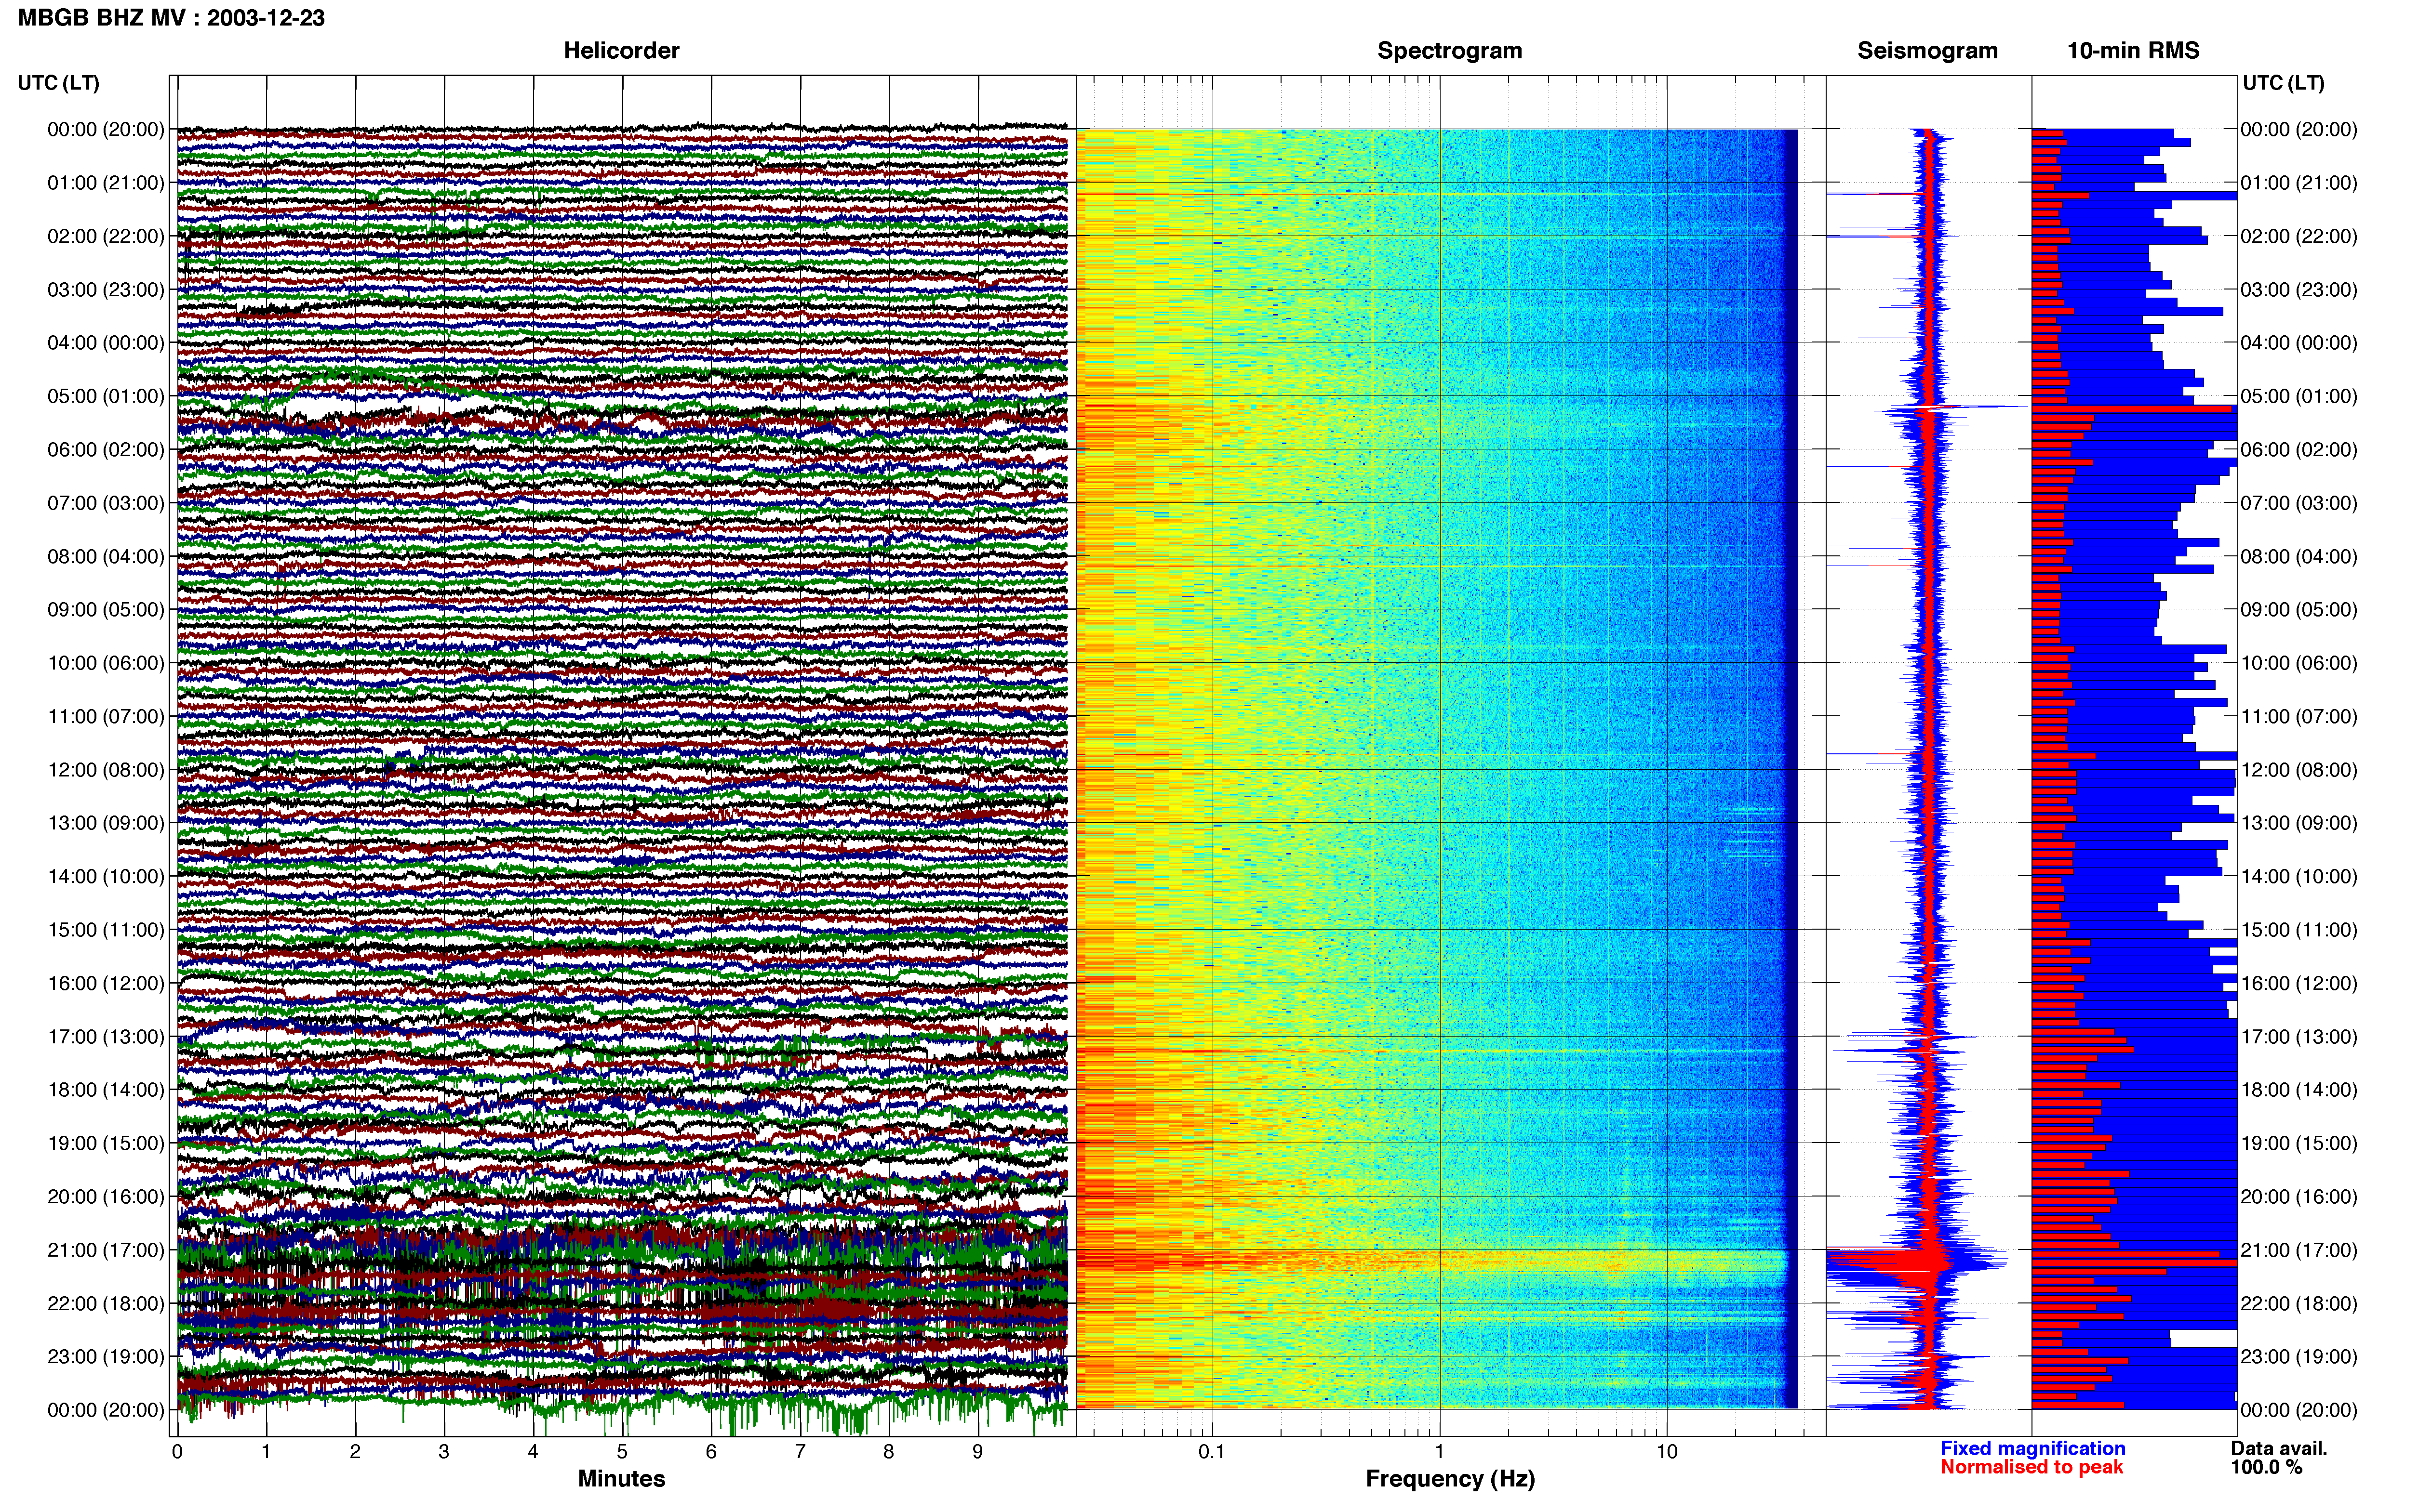Click the blue 'Fixed magnification' legend text
This screenshot has height=1512, width=2419.
coord(2032,1448)
